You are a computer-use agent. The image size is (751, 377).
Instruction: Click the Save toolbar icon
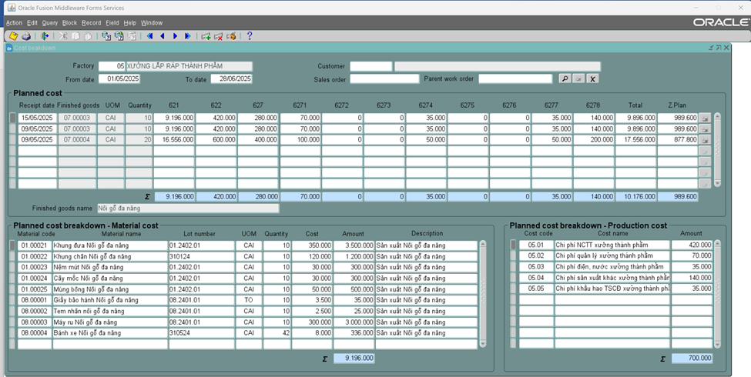pos(13,36)
